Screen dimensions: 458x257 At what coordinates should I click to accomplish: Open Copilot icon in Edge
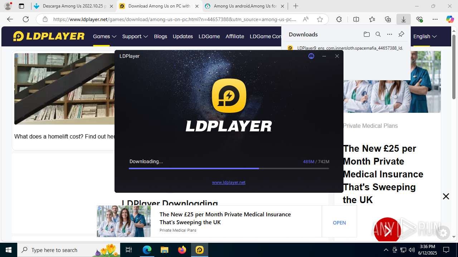tap(450, 19)
